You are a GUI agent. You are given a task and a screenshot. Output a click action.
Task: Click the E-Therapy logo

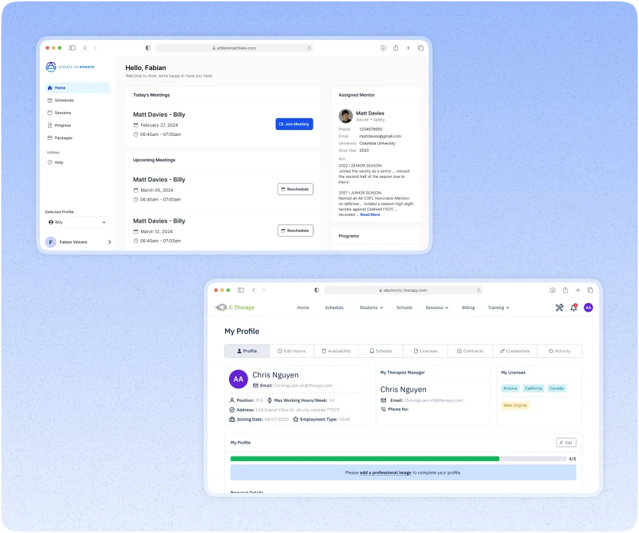point(235,308)
